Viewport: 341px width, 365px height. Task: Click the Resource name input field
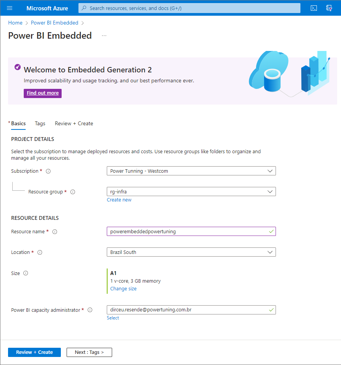[188, 231]
